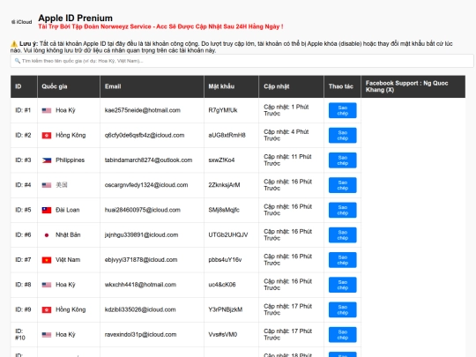Click password Vvsf#sVM0
Image resolution: width=476 pixels, height=357 pixels.
click(x=222, y=334)
